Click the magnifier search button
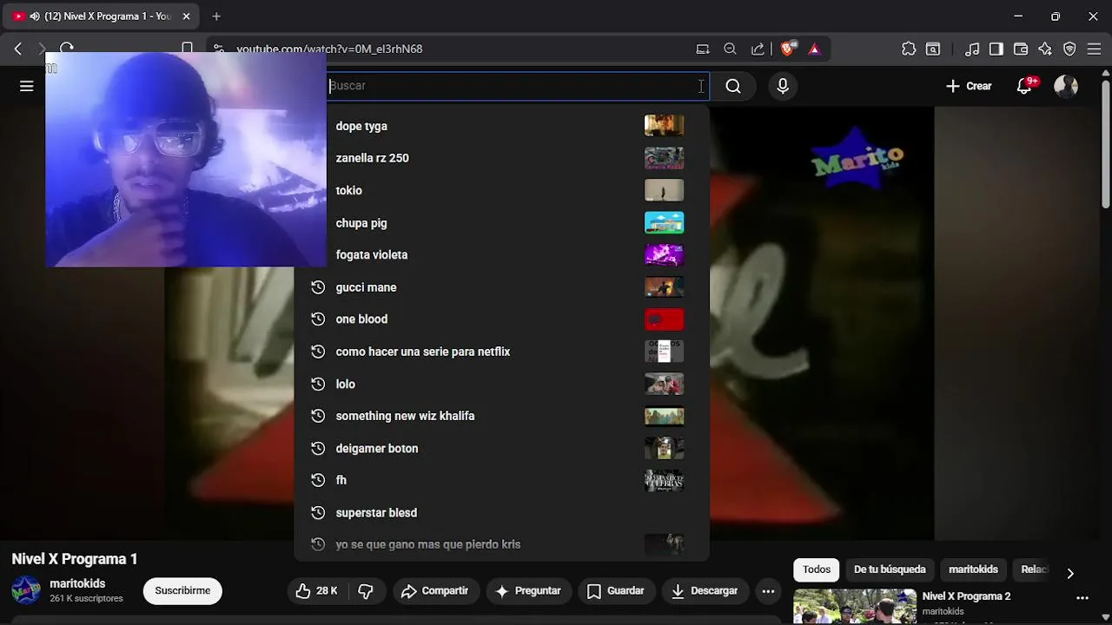The width and height of the screenshot is (1112, 625). point(733,86)
